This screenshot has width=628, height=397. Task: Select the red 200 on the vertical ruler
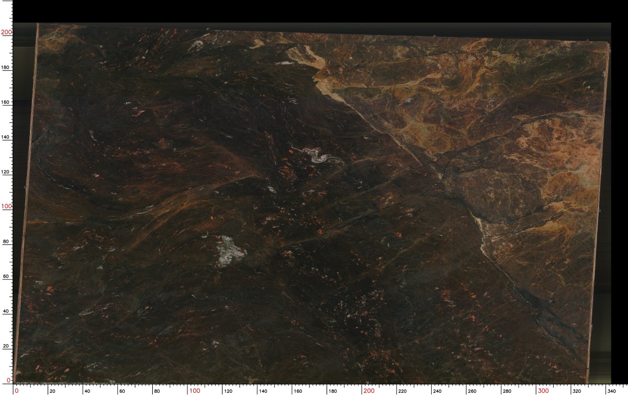pos(6,32)
